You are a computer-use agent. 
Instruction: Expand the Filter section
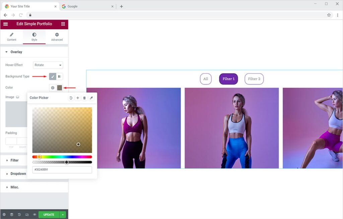[14, 160]
